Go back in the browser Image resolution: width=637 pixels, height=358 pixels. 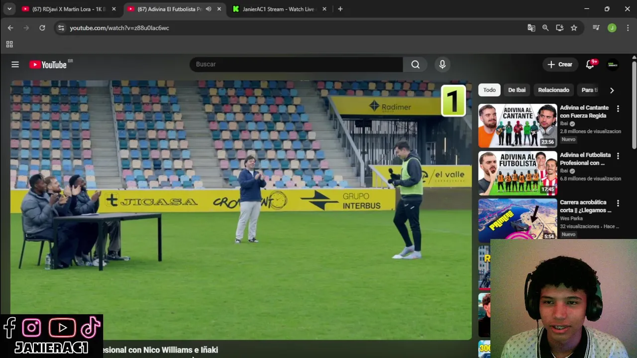click(10, 28)
